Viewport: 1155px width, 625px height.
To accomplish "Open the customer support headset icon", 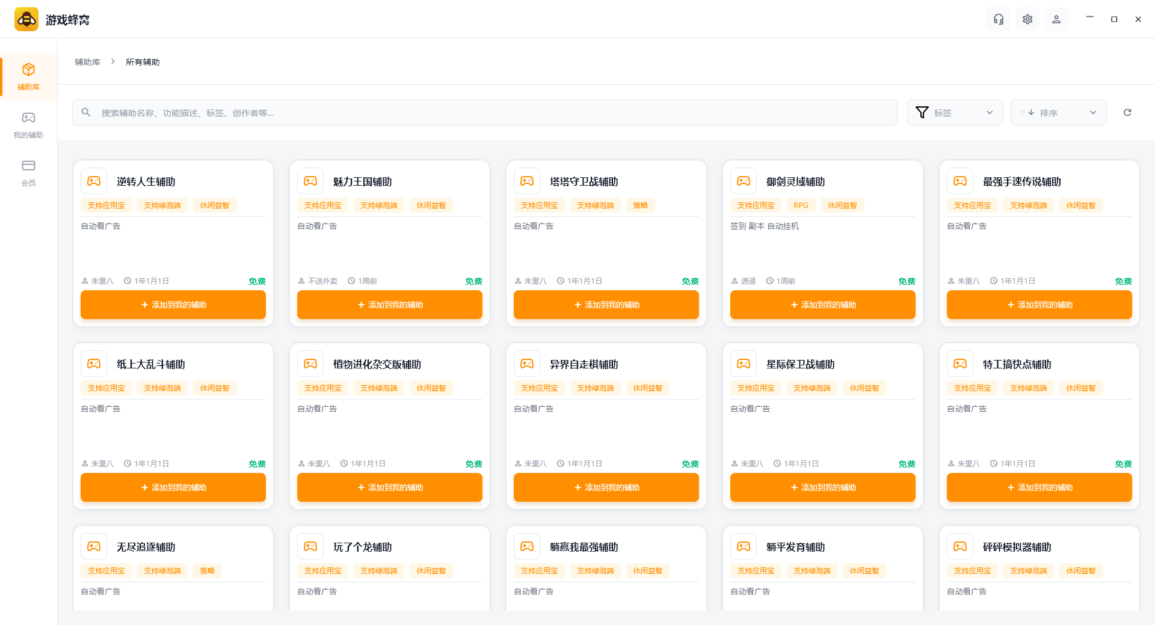I will point(999,19).
